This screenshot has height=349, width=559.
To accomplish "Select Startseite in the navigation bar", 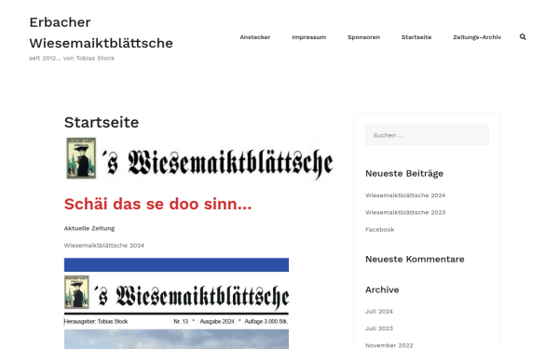I will 416,37.
